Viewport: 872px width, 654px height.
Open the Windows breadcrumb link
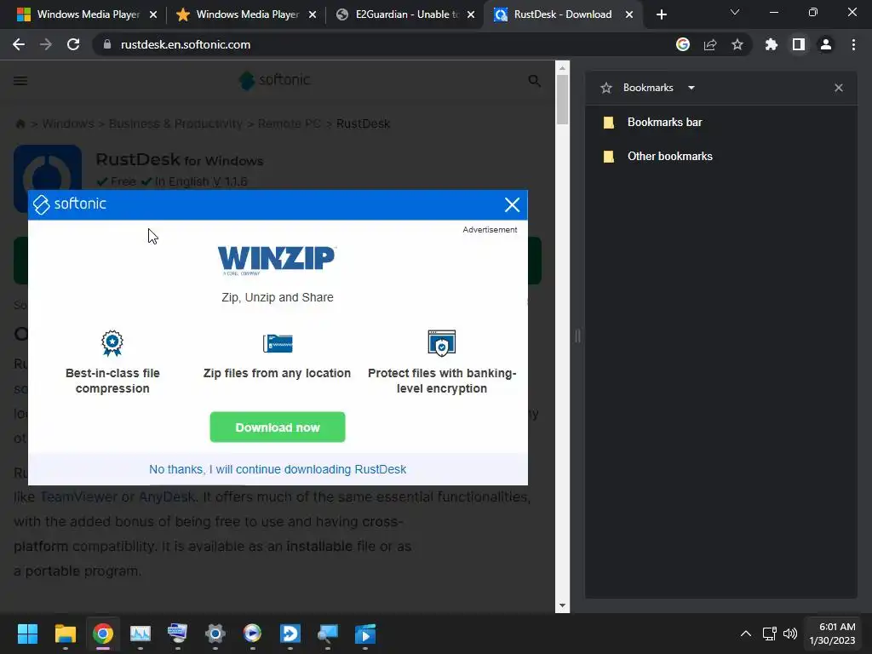coord(68,123)
